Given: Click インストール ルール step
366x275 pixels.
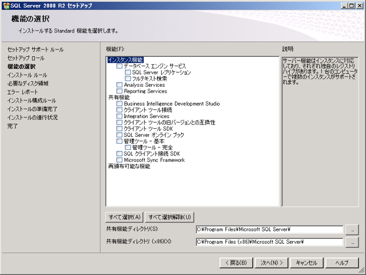Looking at the screenshot, I should point(27,75).
